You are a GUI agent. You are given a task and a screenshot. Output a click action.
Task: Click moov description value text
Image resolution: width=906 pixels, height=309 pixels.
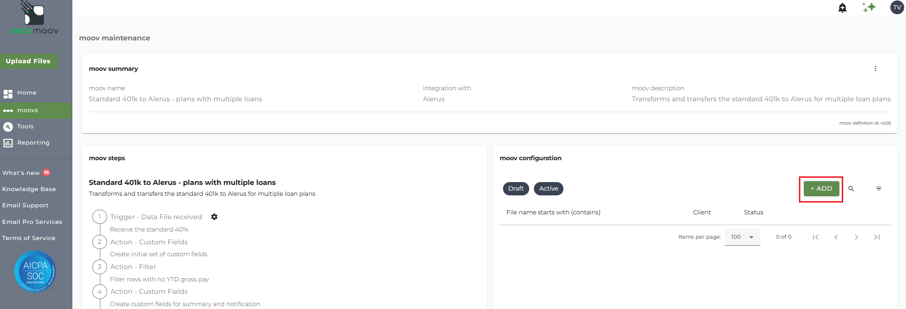coord(761,99)
